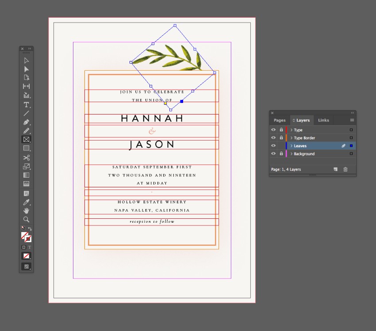Select the Eyedropper tool

click(x=27, y=202)
